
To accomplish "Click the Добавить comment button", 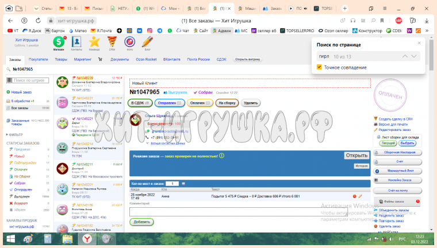I will pos(141,222).
